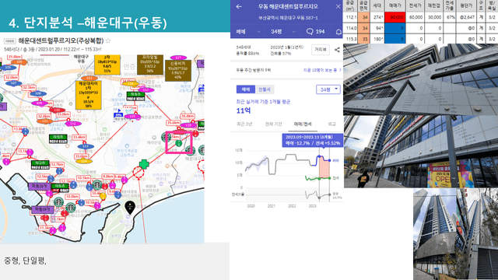498x280 pixels.
Task: Click the complex title 해운대센트럴푸르지오(주상복합)
Action: pyautogui.click(x=61, y=40)
